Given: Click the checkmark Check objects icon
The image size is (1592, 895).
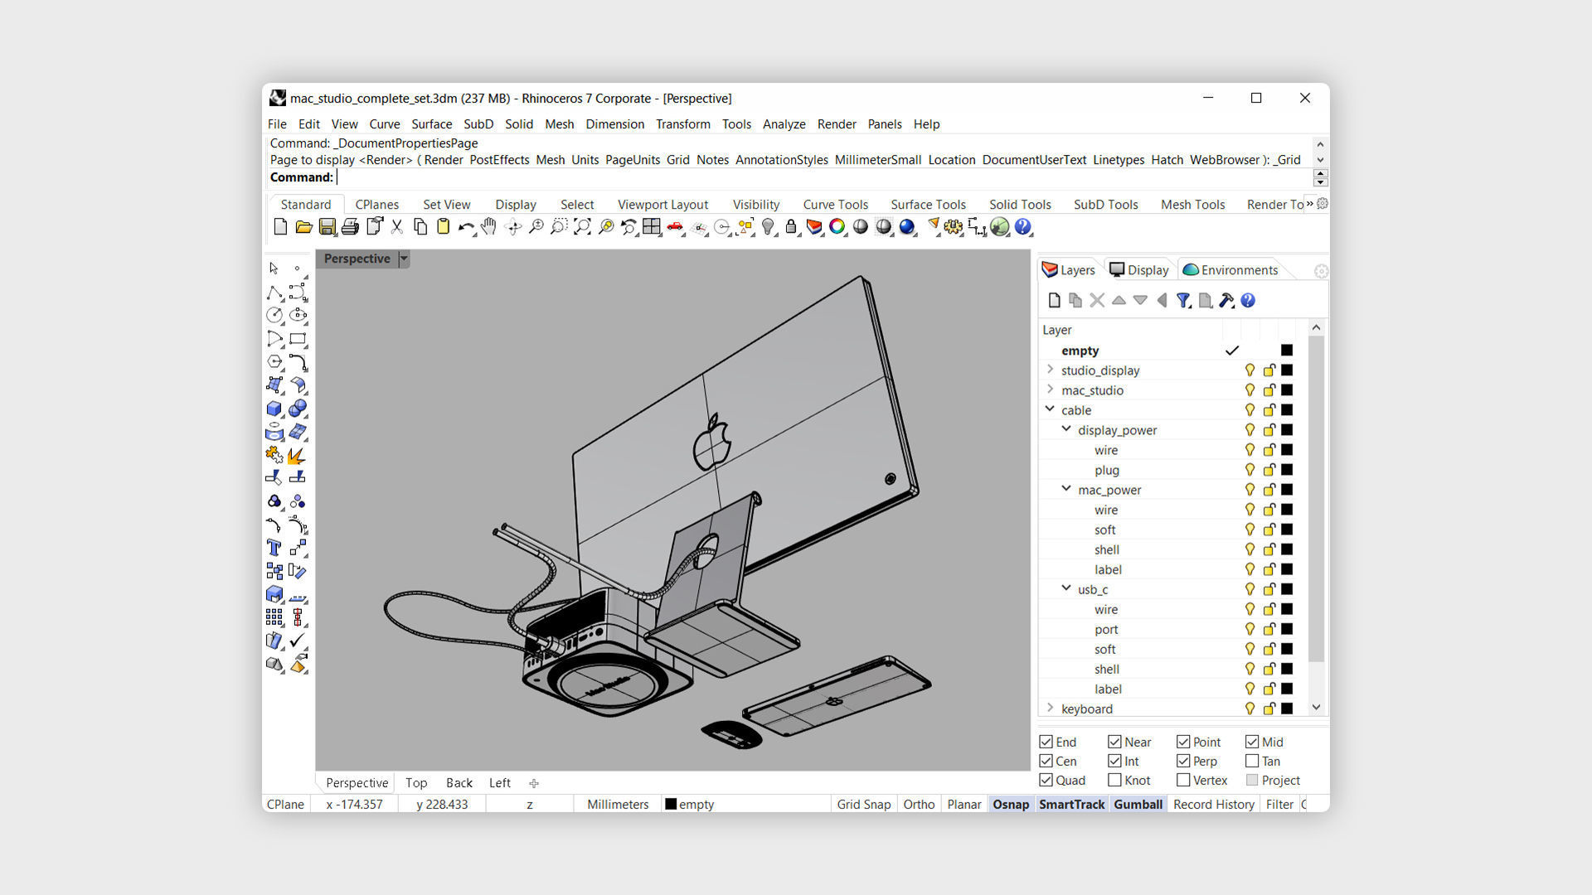Looking at the screenshot, I should pos(298,641).
